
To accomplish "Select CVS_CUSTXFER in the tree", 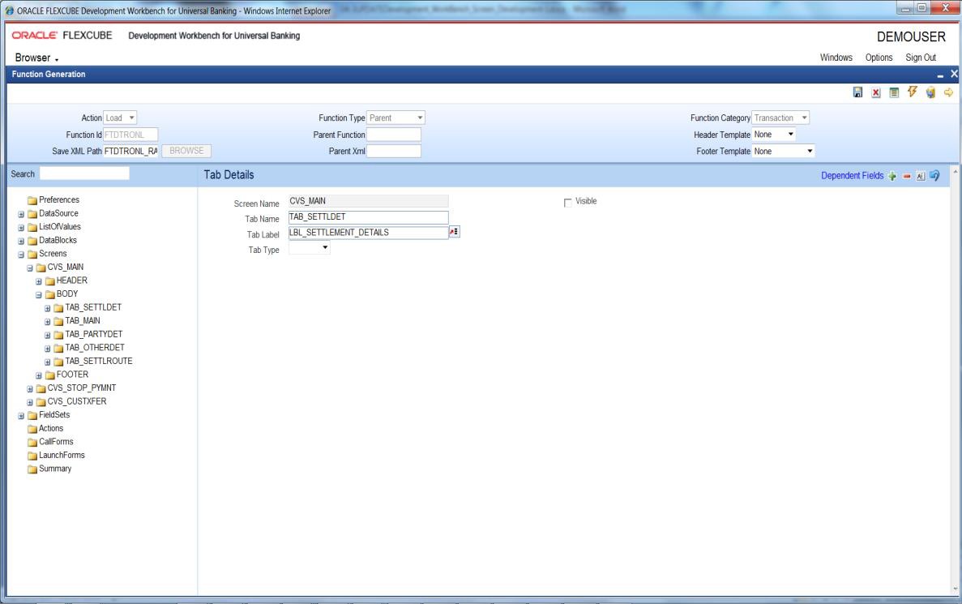I will click(77, 401).
